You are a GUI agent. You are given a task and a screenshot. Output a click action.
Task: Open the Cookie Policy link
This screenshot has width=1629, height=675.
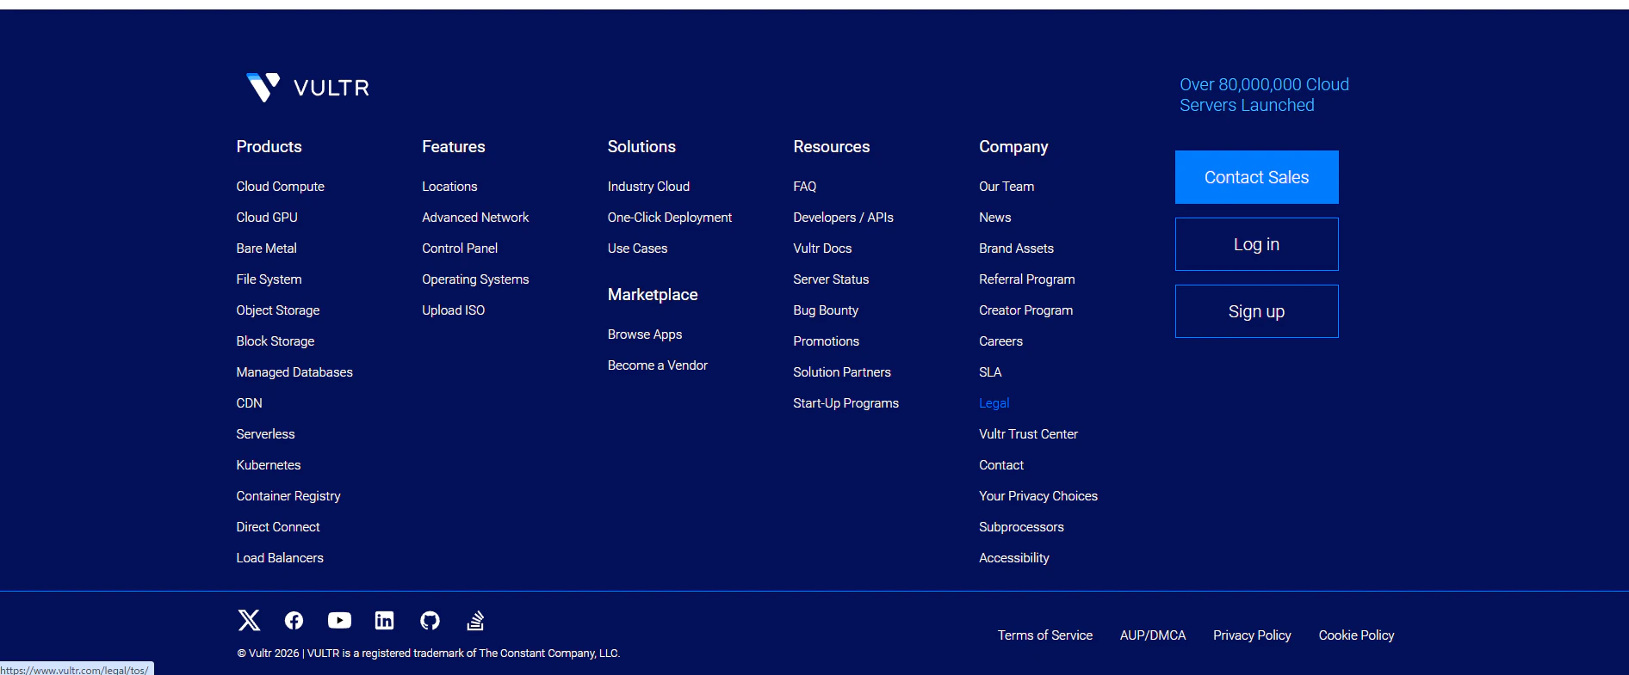(x=1357, y=635)
